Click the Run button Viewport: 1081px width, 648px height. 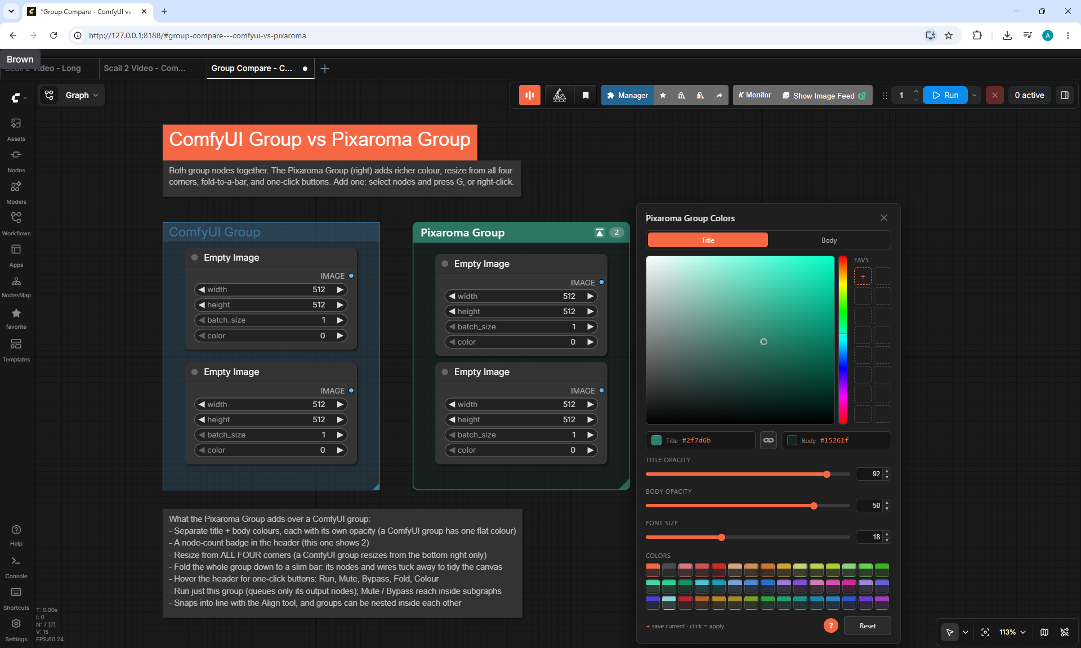coord(945,95)
